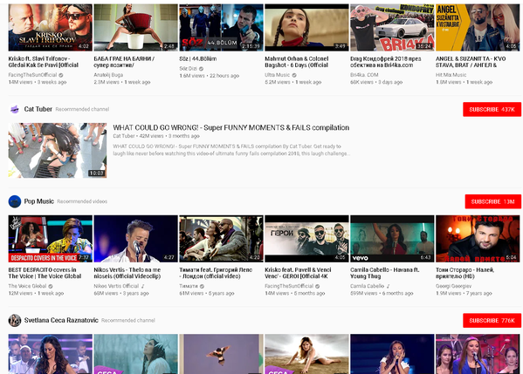Subscribe to Svetlana Ceca Raznatovic channel
Screen dimensions: 523x374
pos(492,321)
